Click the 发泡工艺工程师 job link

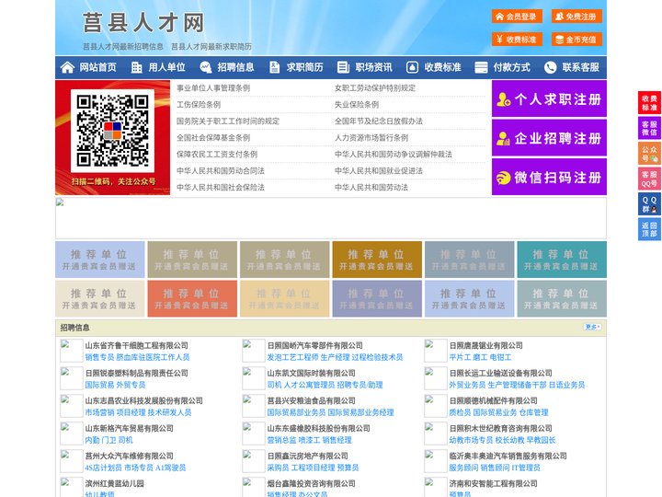pos(292,357)
